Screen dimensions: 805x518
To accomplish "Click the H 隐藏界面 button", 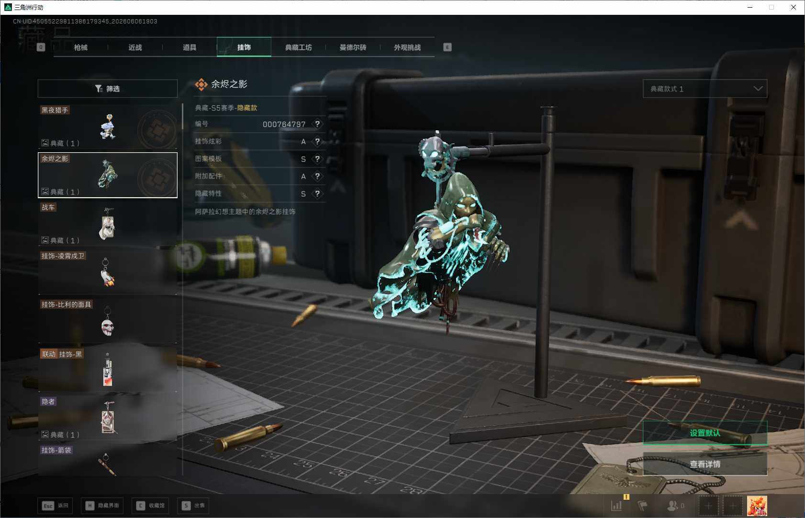I will [x=102, y=506].
